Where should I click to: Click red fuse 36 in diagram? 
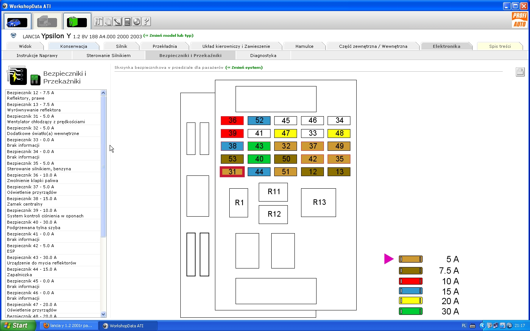[x=232, y=121]
